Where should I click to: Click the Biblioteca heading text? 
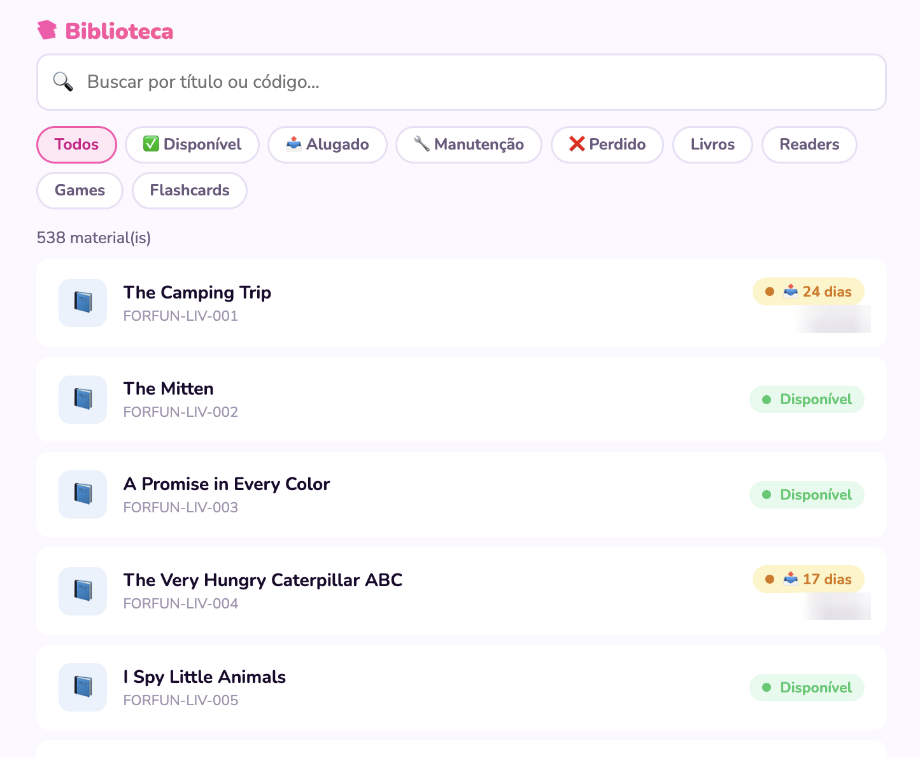(119, 31)
